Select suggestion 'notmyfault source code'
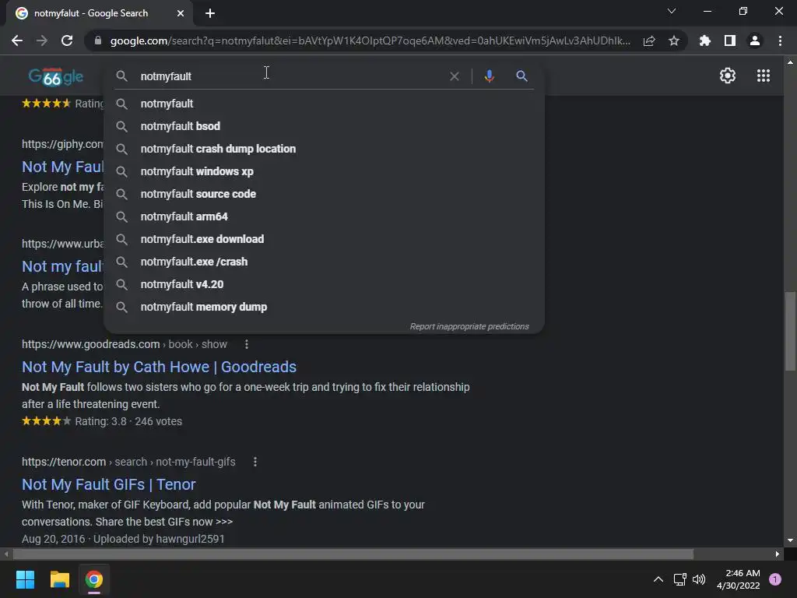The width and height of the screenshot is (797, 598). (x=325, y=194)
